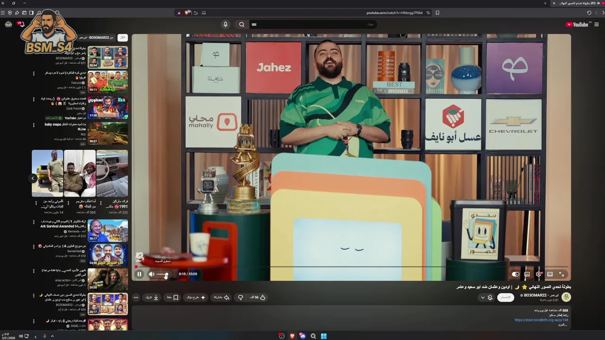Open the Windows Start menu on the taskbar
The image size is (605, 340).
324,336
